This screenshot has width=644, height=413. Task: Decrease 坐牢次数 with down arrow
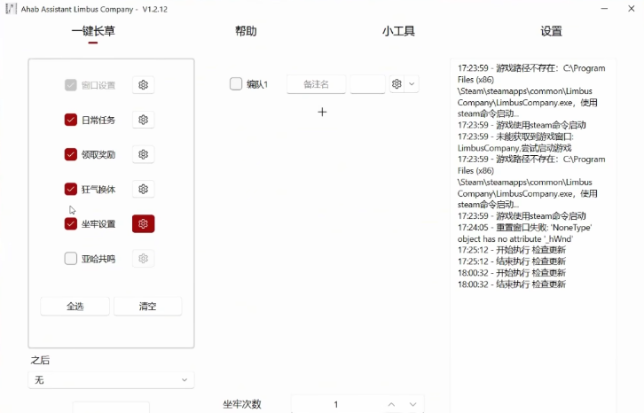click(412, 404)
